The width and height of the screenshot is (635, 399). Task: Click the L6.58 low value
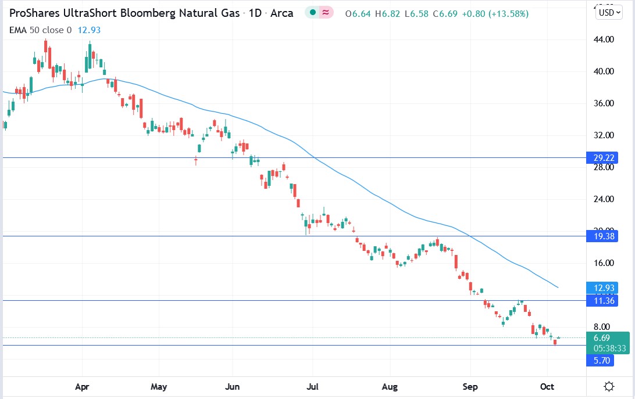(416, 14)
